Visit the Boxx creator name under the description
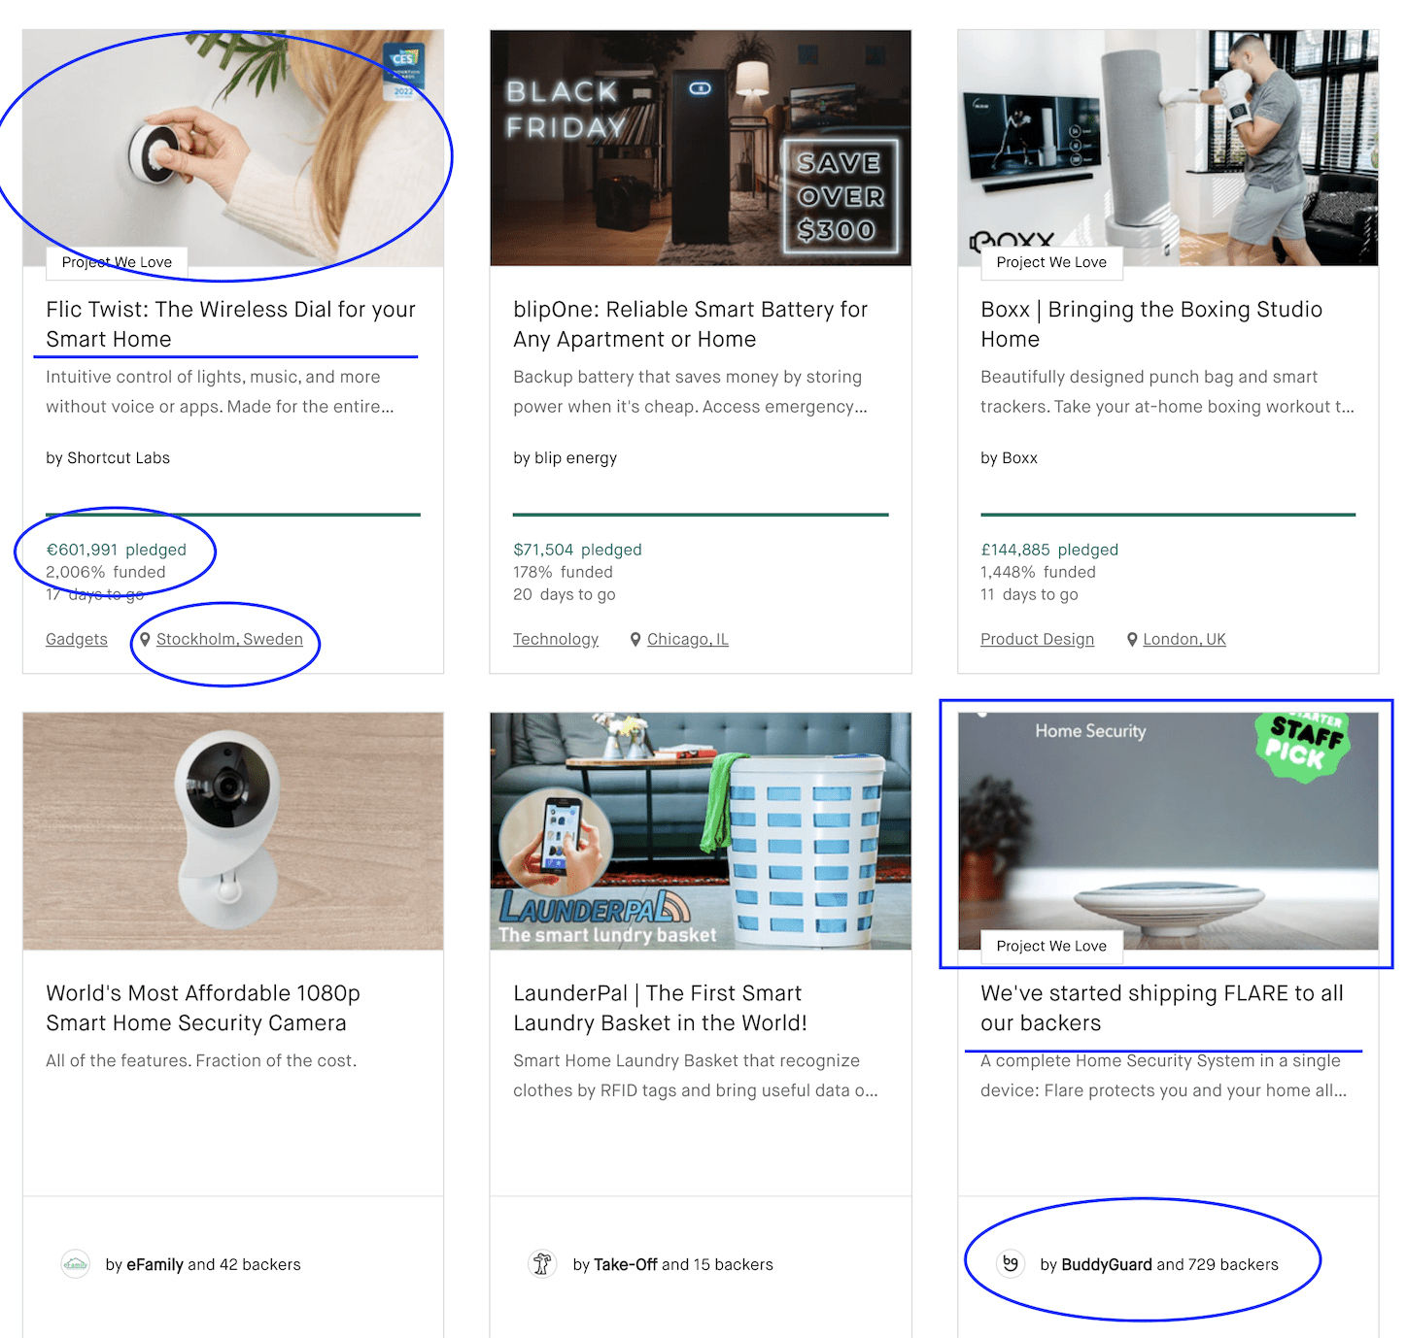This screenshot has height=1338, width=1407. [x=1019, y=457]
